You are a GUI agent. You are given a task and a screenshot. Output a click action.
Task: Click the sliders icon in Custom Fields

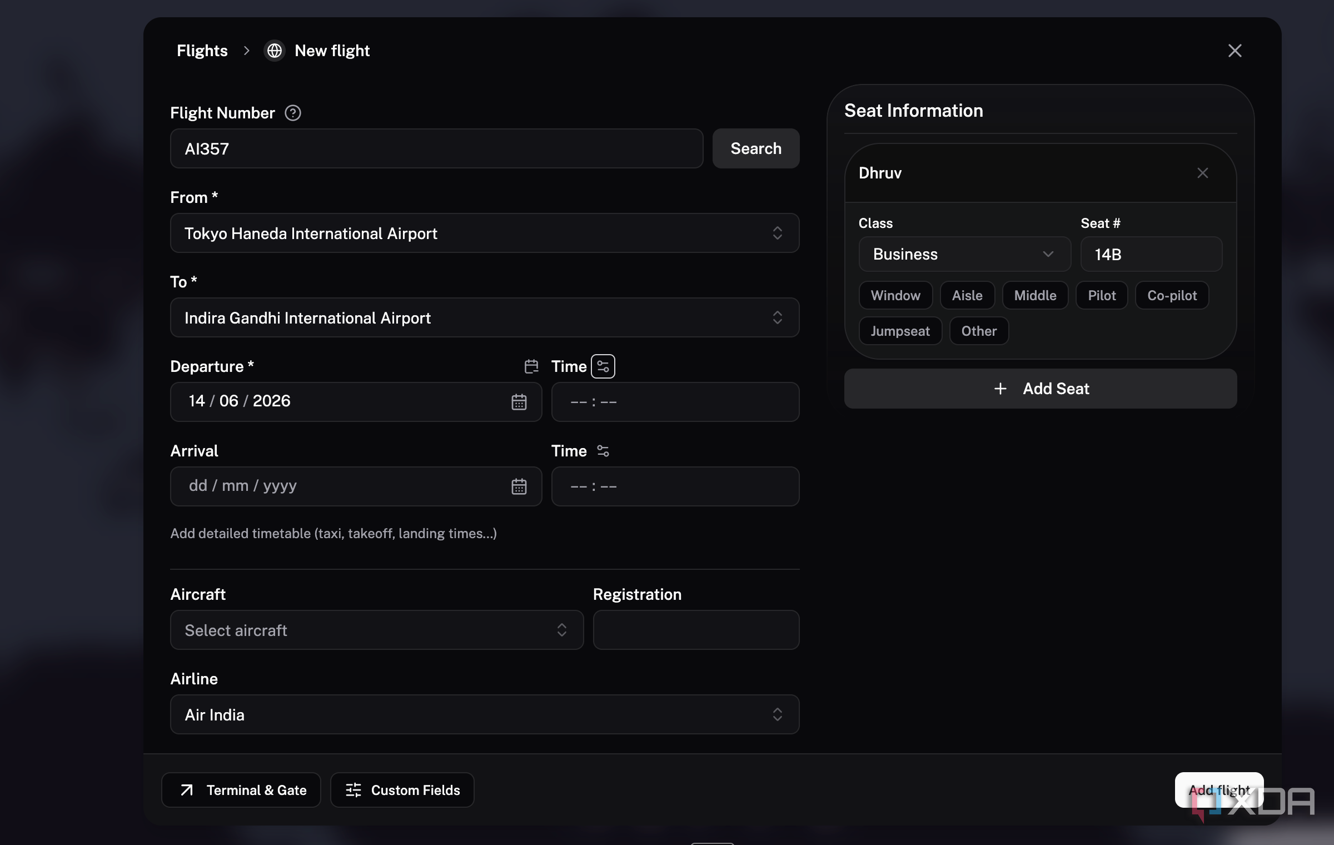354,790
